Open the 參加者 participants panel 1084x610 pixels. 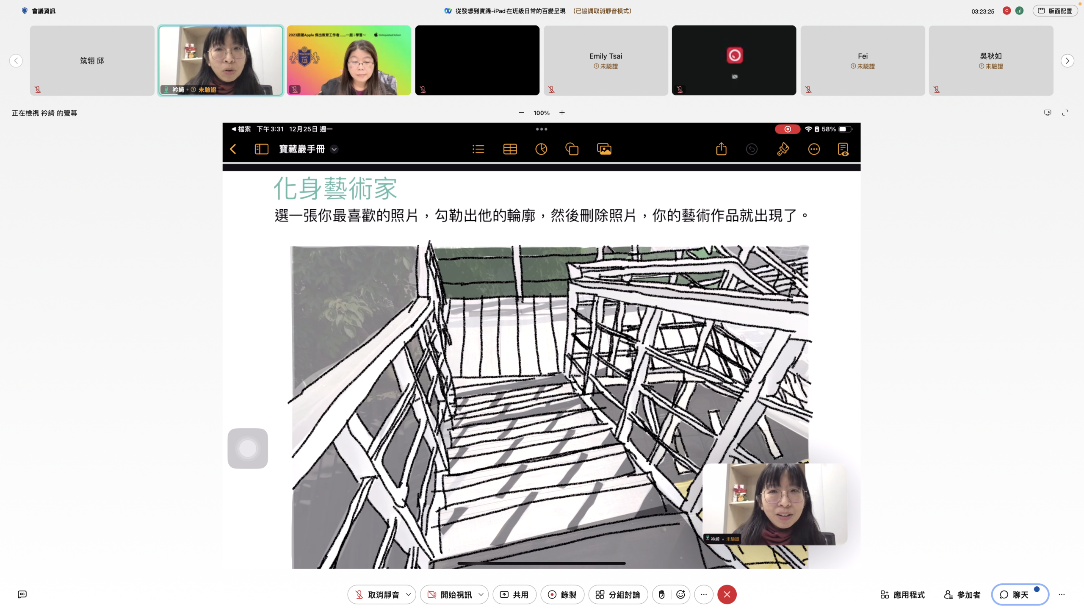962,594
